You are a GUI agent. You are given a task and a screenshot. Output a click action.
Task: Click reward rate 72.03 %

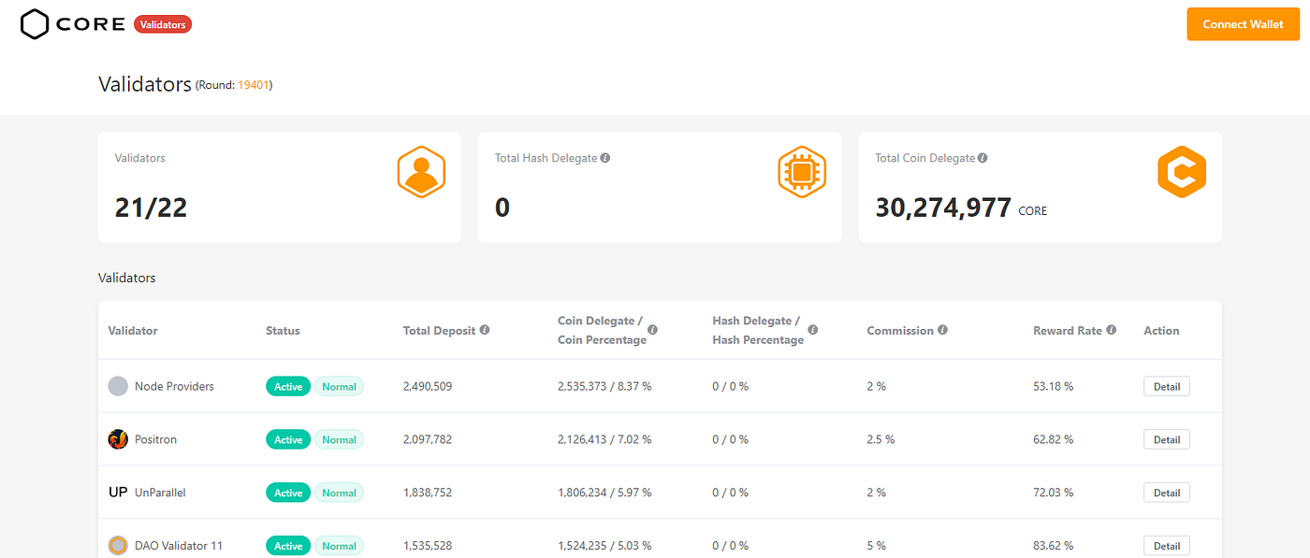1054,493
